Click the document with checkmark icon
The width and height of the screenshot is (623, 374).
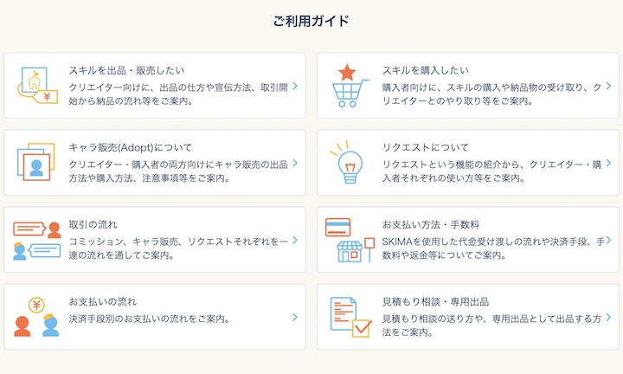[350, 317]
